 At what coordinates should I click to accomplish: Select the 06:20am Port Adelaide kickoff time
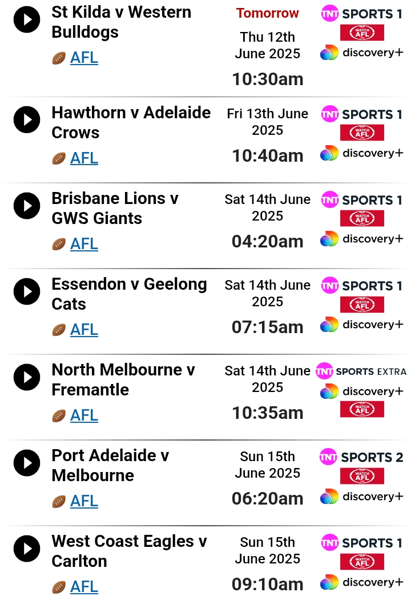pyautogui.click(x=267, y=499)
